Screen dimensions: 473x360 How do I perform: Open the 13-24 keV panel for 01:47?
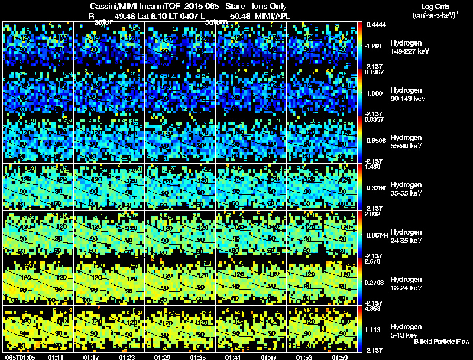[x=269, y=281]
